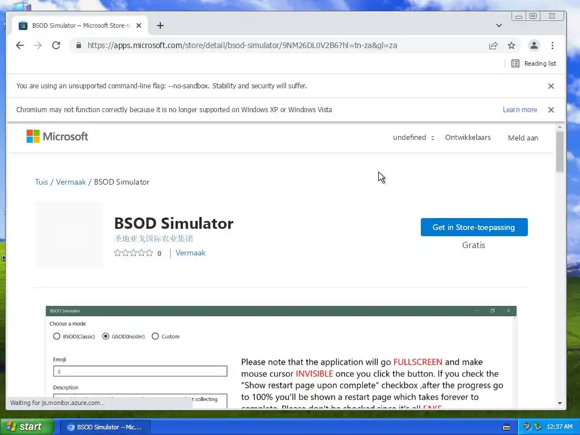This screenshot has height=435, width=580.
Task: Click the padlock site info icon
Action: (x=78, y=45)
